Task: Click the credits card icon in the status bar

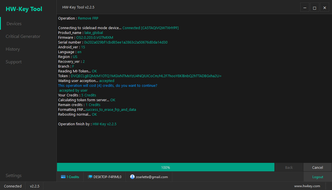Action: pyautogui.click(x=63, y=177)
